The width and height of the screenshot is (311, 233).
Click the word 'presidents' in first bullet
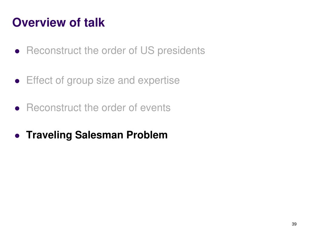pos(181,51)
